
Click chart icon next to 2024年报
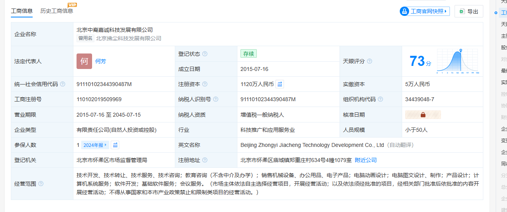(115, 145)
